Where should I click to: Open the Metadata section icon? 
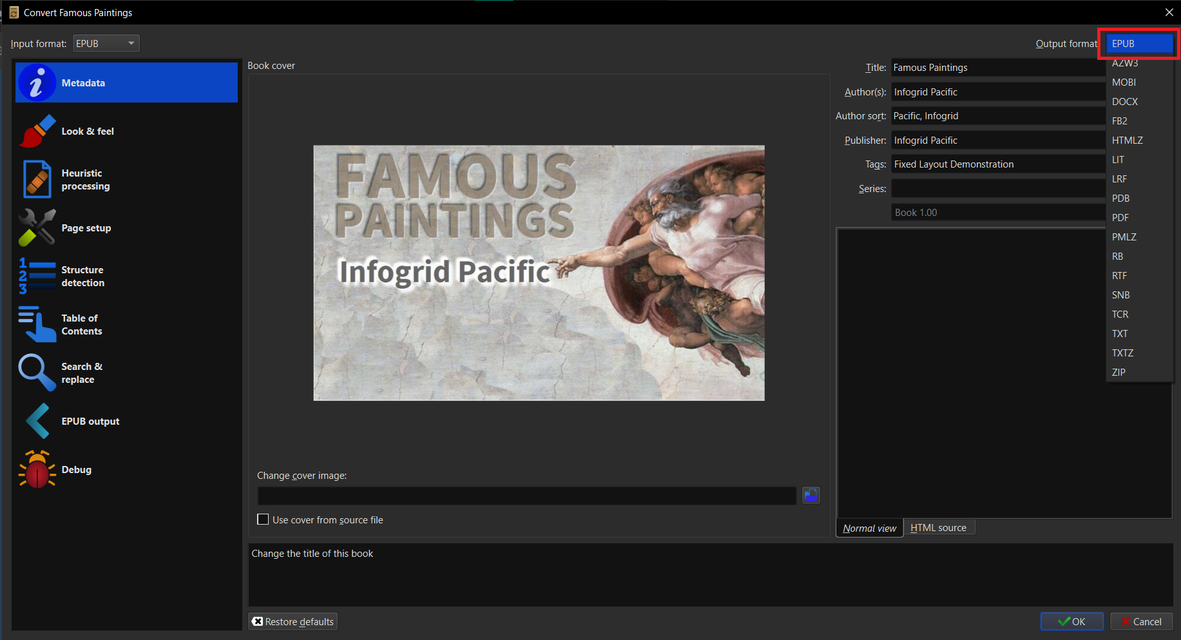pyautogui.click(x=37, y=83)
